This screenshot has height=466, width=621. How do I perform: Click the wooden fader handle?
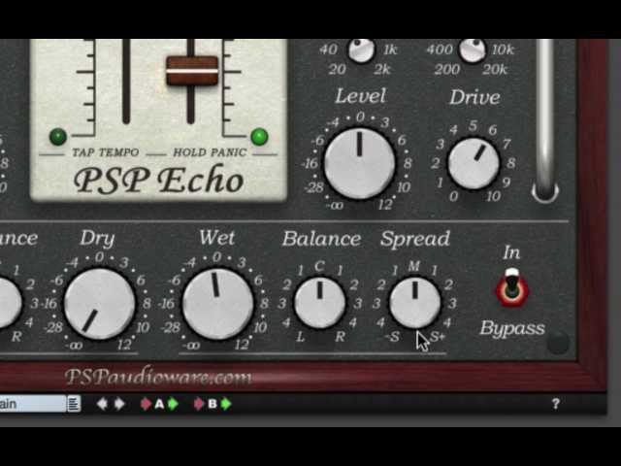coord(192,71)
